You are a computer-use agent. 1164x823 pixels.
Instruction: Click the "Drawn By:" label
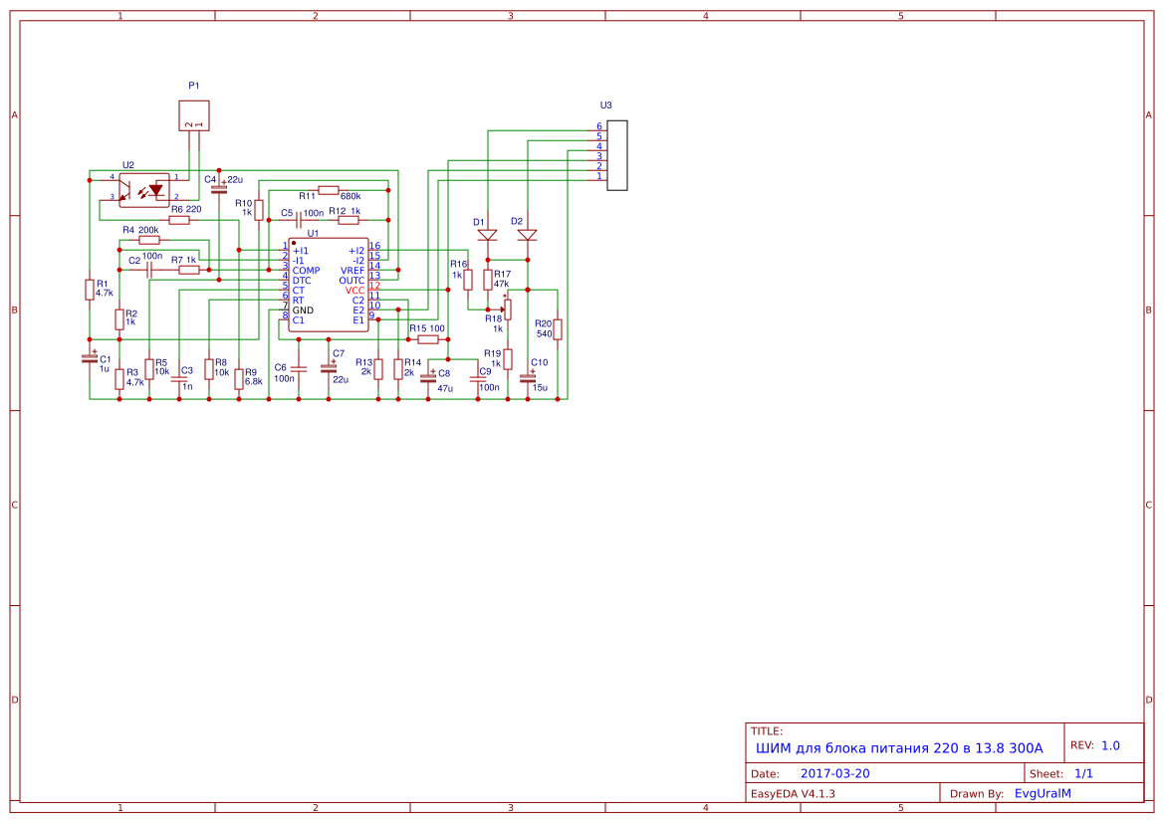coord(977,793)
